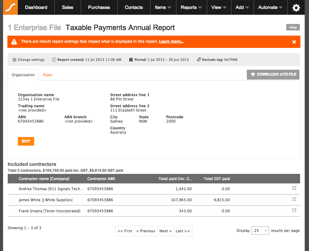
Task: Go to the Next page
Action: coord(165,231)
